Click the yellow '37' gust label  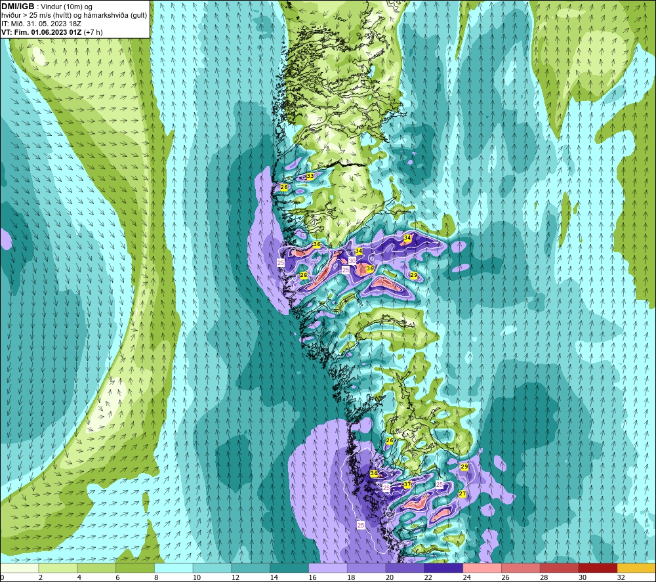coord(407,484)
